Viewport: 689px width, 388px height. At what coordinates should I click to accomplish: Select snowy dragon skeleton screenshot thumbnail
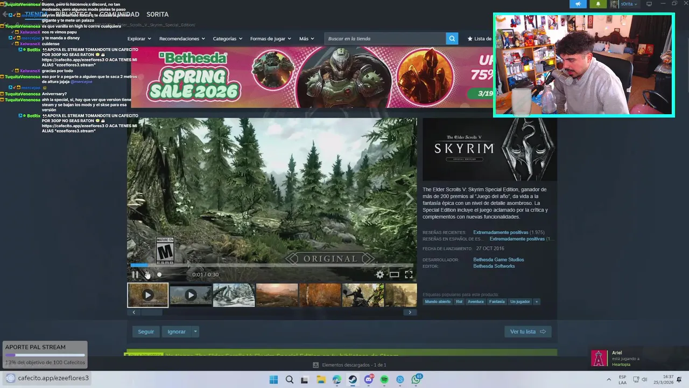coord(234,295)
